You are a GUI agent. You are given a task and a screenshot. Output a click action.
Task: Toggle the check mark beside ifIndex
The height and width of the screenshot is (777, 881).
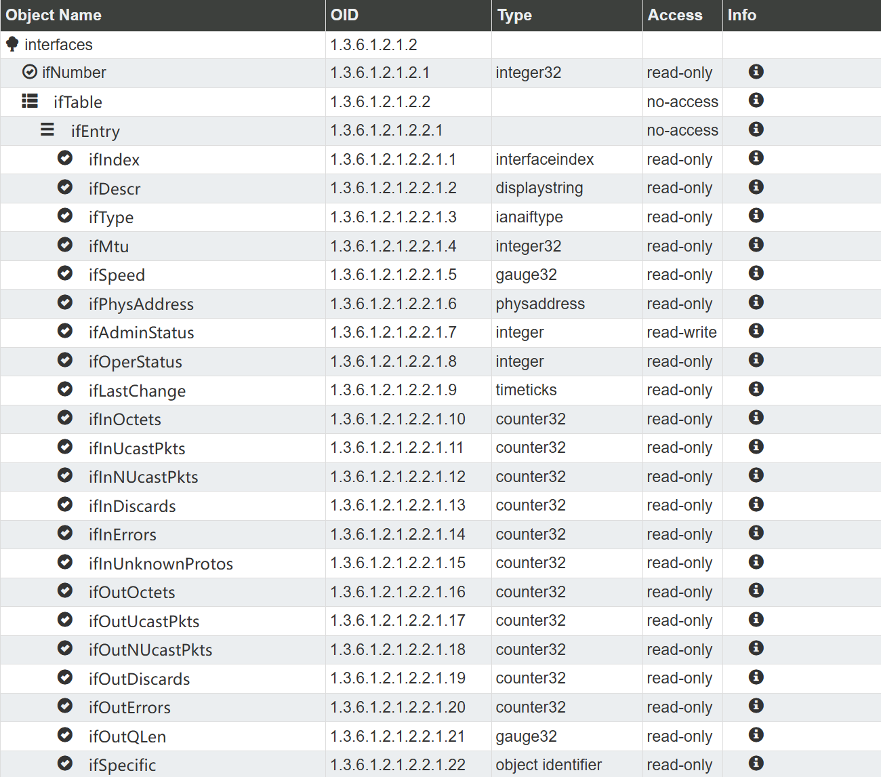click(65, 159)
